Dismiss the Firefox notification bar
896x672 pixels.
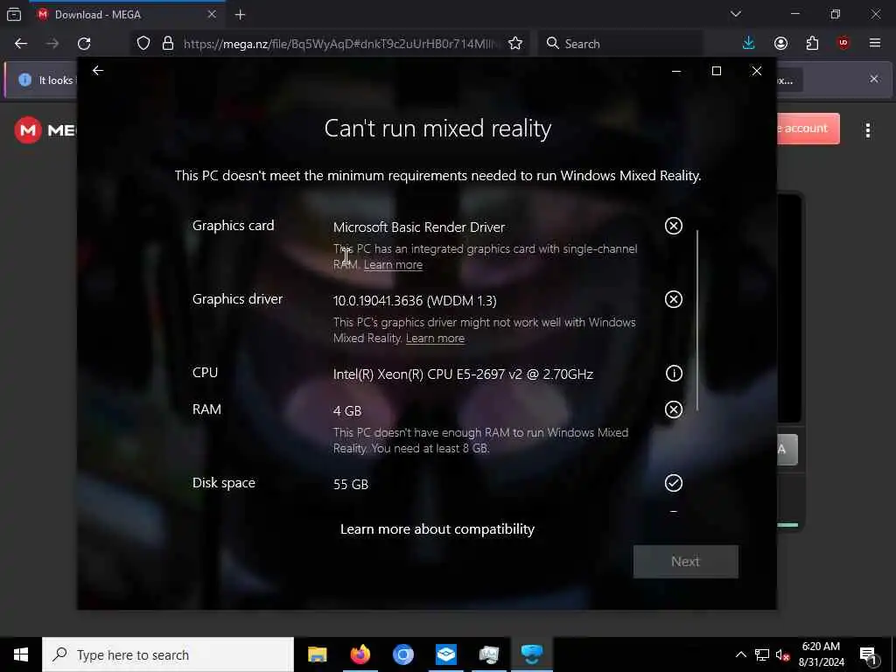(874, 79)
